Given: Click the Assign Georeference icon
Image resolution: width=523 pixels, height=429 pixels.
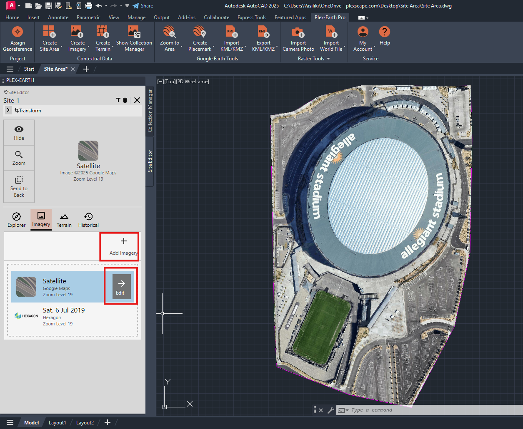Looking at the screenshot, I should 18,32.
